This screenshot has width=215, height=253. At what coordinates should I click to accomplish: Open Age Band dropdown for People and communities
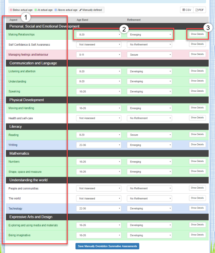pos(99,188)
